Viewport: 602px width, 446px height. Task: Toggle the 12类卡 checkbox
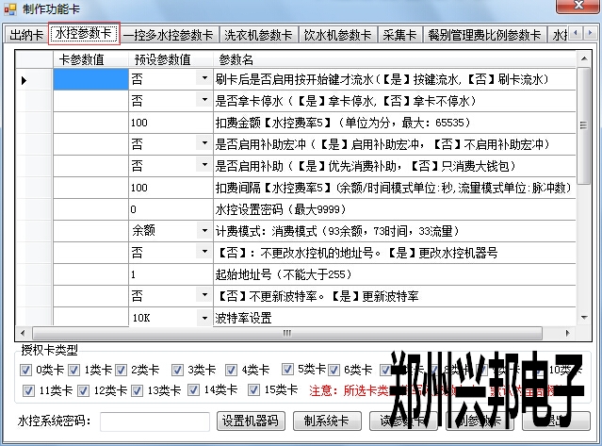[x=81, y=389]
